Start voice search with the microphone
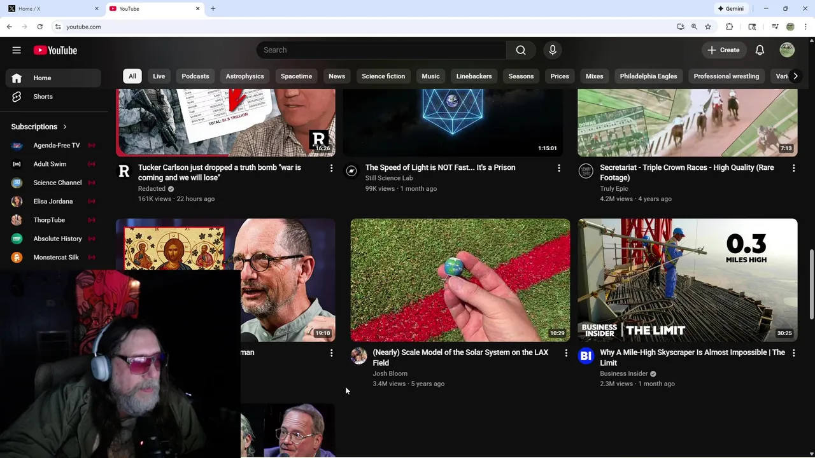This screenshot has width=815, height=458. click(553, 50)
